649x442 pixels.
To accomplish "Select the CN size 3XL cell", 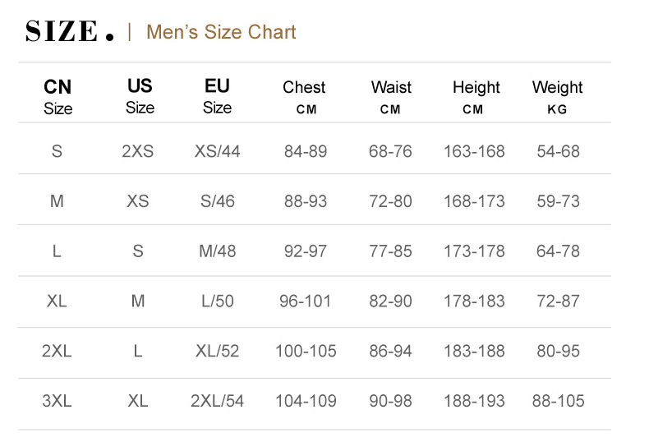I will click(57, 401).
